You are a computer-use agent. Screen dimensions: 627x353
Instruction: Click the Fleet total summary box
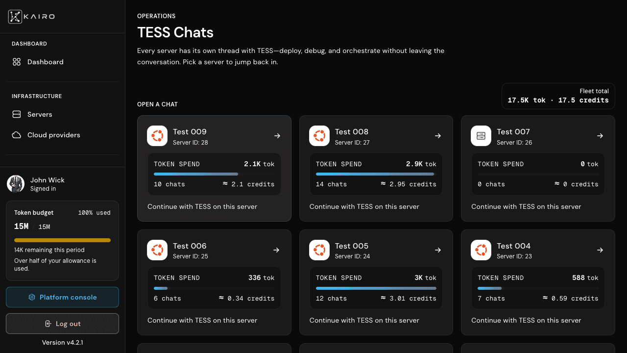click(558, 96)
